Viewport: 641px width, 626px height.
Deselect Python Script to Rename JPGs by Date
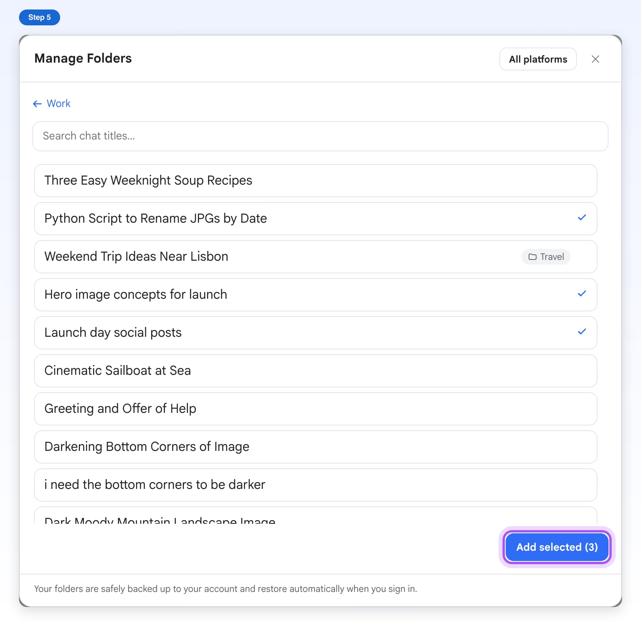315,219
